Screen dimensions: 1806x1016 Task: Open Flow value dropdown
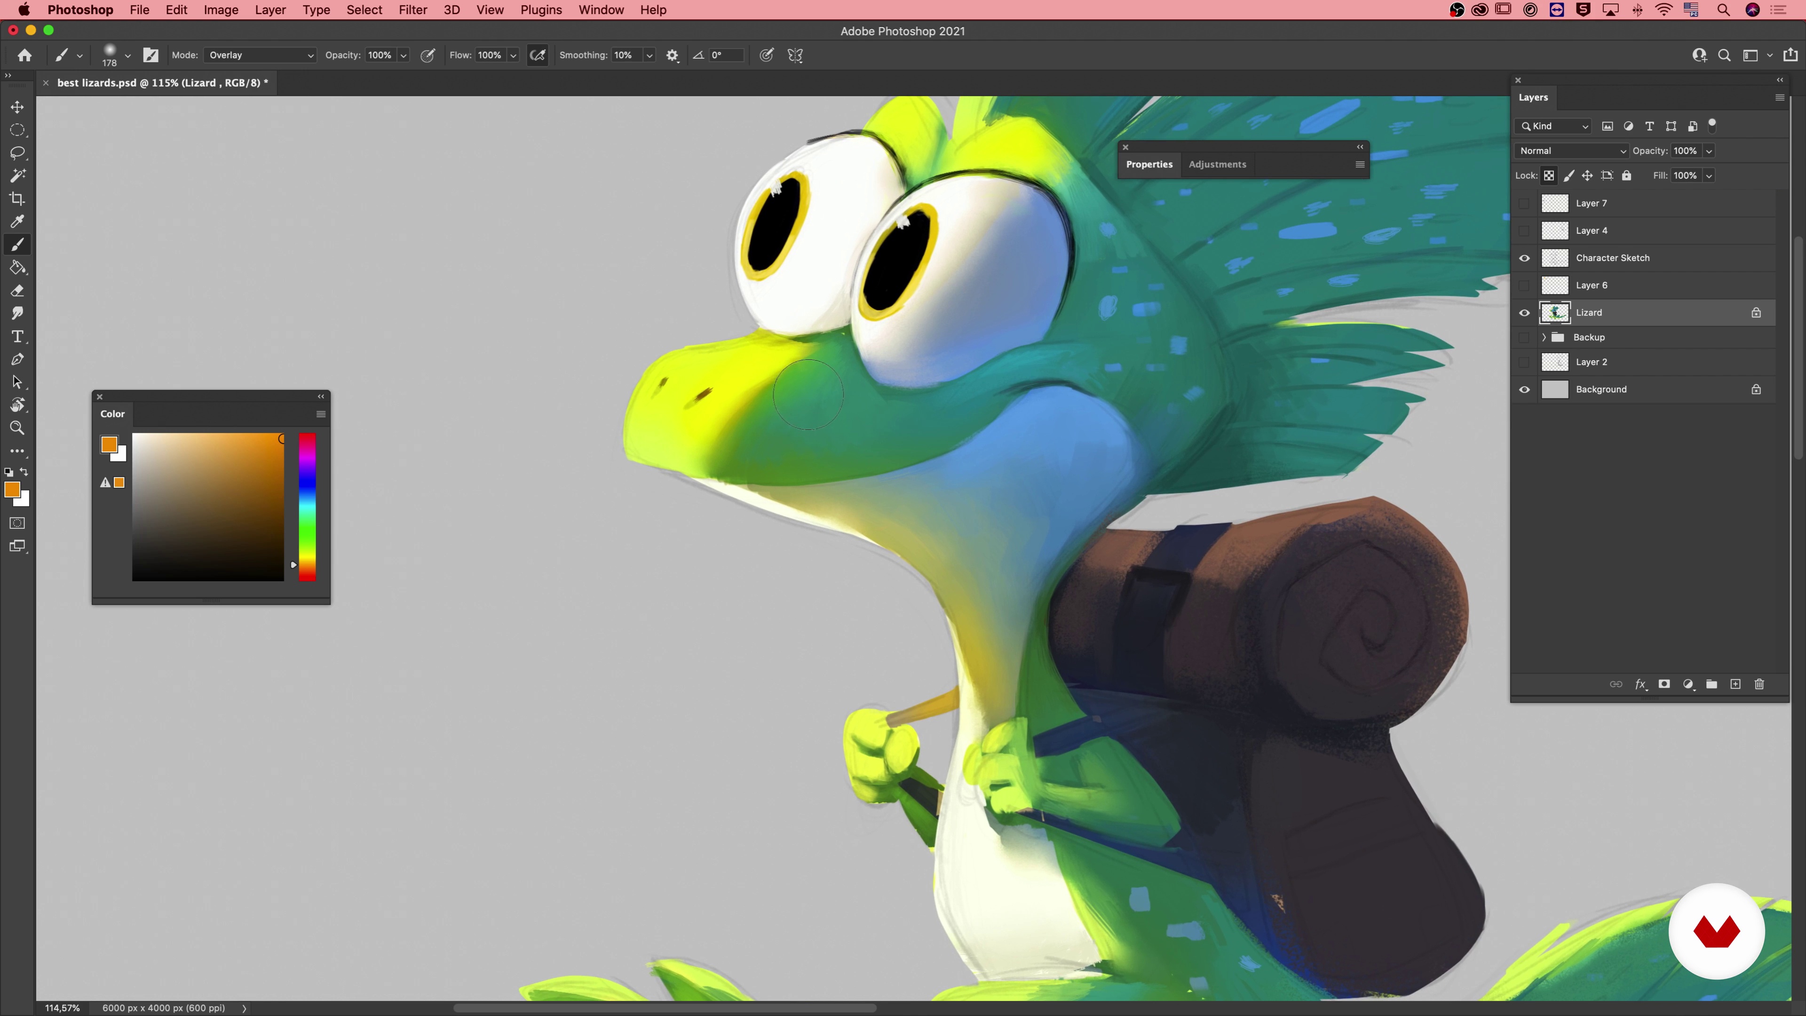pyautogui.click(x=513, y=56)
